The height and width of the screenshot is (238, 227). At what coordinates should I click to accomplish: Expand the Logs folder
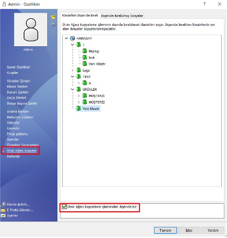click(x=73, y=70)
